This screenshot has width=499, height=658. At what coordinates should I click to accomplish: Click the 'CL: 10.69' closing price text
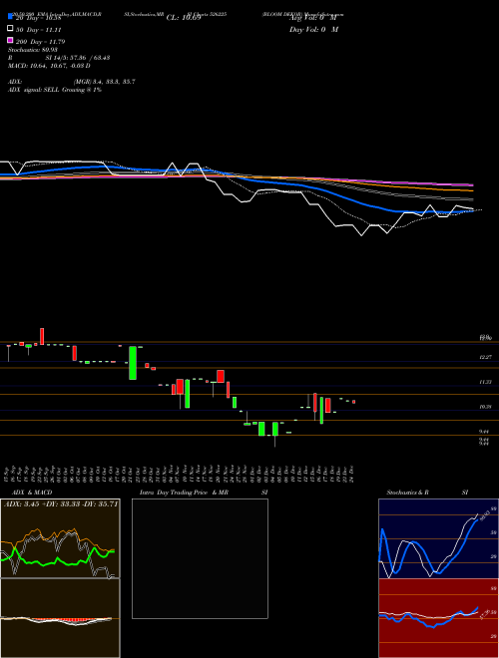(x=184, y=18)
